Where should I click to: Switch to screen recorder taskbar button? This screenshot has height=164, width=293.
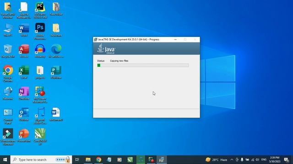[x=151, y=160]
